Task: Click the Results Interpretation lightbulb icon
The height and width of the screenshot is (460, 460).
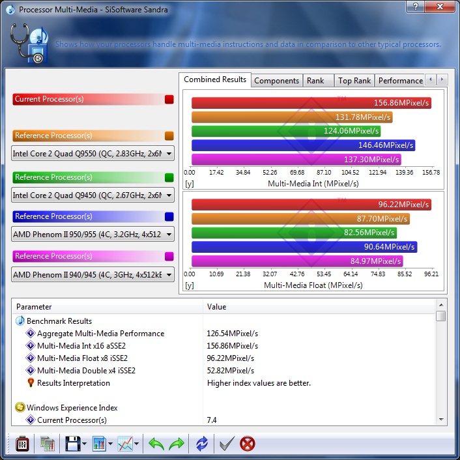Action: pyautogui.click(x=31, y=383)
